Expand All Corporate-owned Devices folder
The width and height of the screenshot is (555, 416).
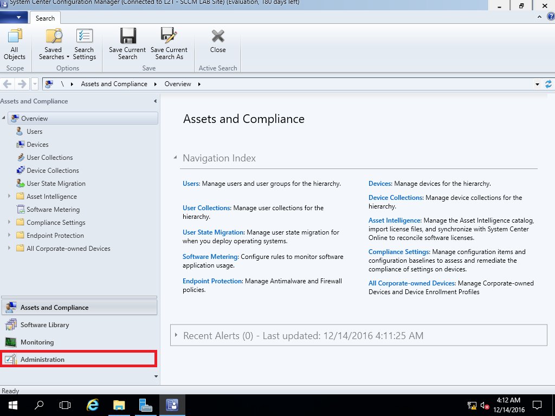(x=9, y=248)
